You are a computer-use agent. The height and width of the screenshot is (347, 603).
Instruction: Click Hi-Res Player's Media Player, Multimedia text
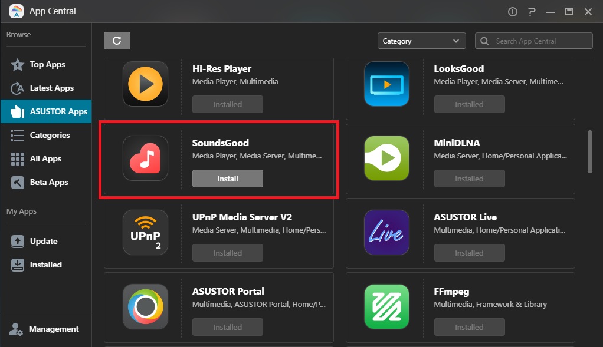[235, 81]
